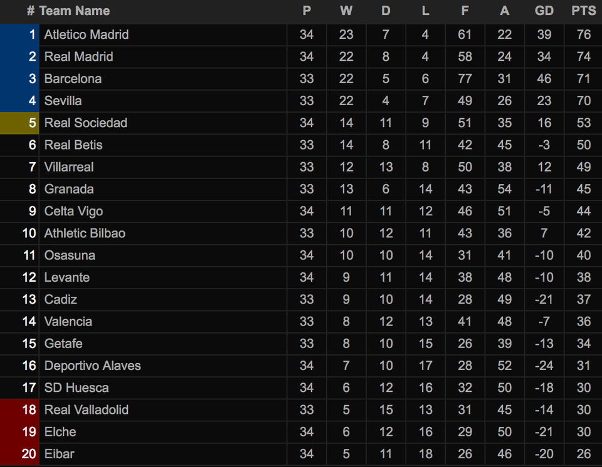602x467 pixels.
Task: Click the Sevilla team name
Action: coord(63,101)
